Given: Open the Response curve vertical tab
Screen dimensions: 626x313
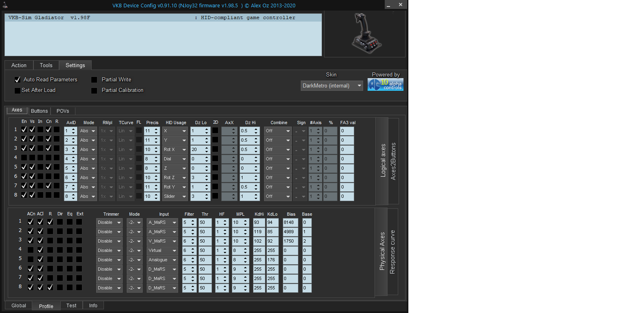Looking at the screenshot, I should click(x=392, y=252).
